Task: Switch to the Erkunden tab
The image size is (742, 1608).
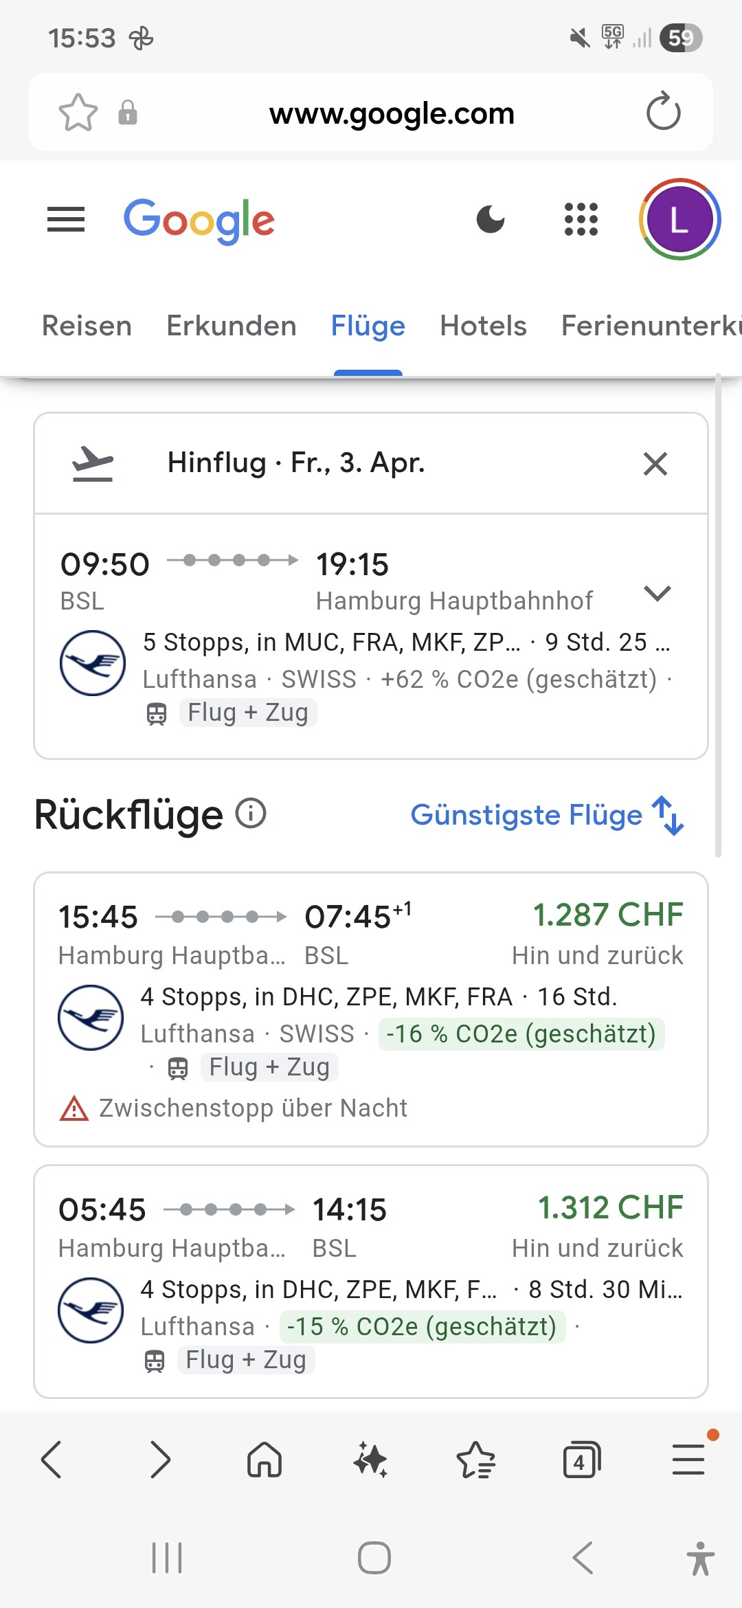Action: (x=231, y=326)
